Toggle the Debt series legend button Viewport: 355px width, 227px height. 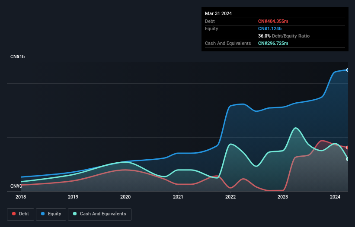(21, 214)
